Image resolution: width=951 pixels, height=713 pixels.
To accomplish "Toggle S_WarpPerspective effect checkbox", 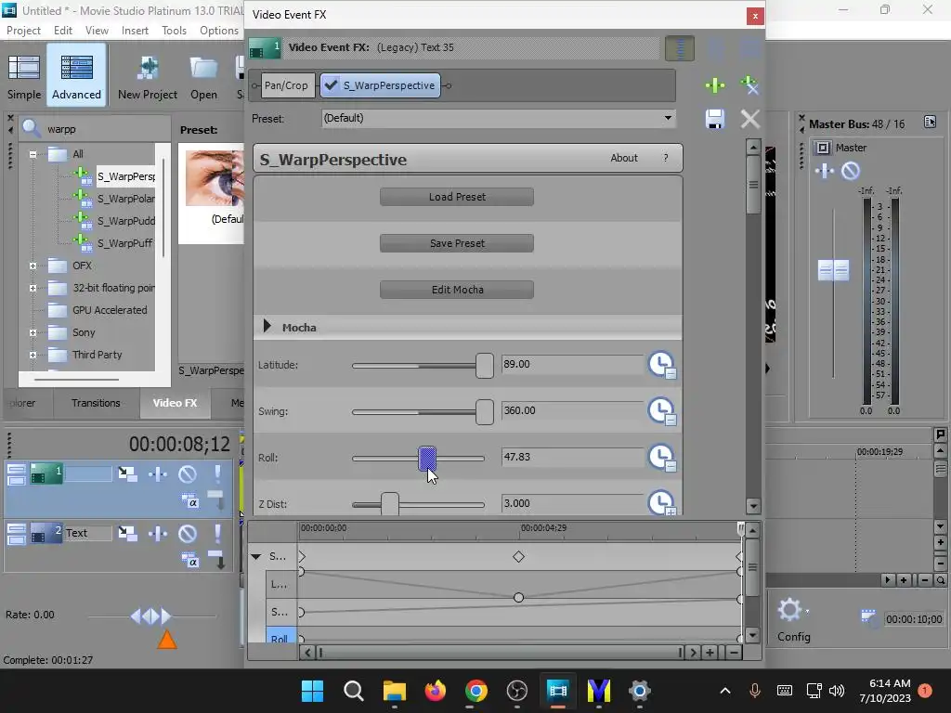I will [331, 85].
